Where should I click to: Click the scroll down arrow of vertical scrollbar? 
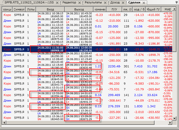pos(174,119)
